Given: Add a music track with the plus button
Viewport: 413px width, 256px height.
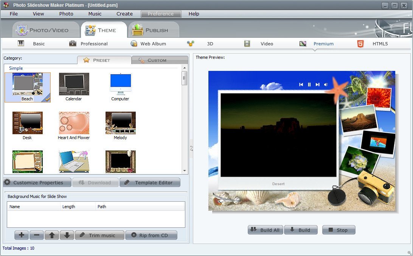Looking at the screenshot, I should 21,235.
